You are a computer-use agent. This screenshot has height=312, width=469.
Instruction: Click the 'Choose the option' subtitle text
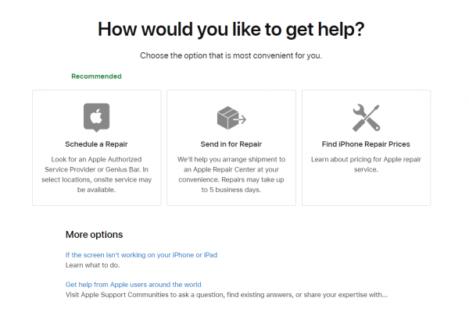tap(231, 55)
